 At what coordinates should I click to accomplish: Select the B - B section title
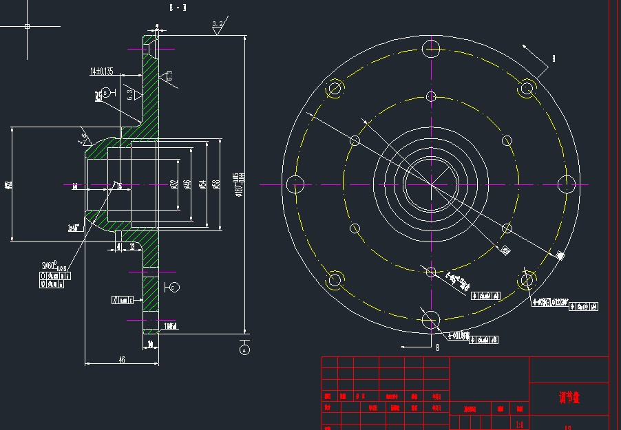178,8
